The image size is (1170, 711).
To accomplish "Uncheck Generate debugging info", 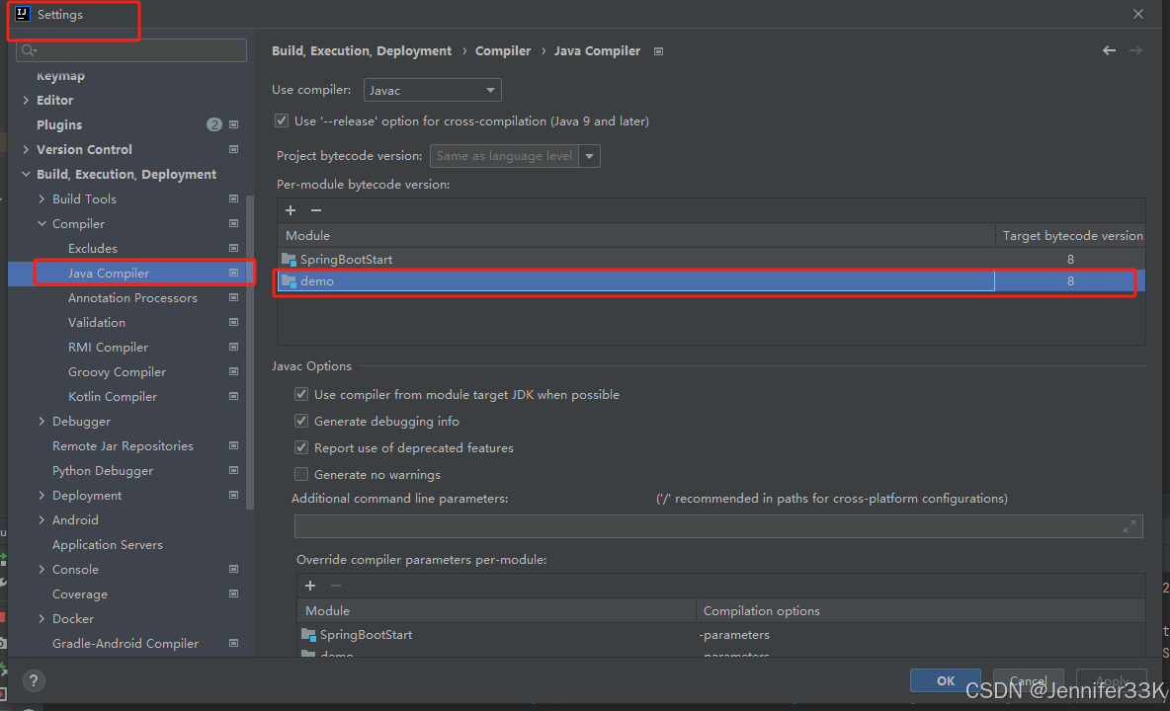I will pyautogui.click(x=301, y=421).
